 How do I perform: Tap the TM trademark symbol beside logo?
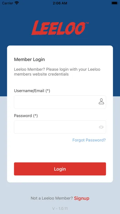pyautogui.click(x=87, y=23)
